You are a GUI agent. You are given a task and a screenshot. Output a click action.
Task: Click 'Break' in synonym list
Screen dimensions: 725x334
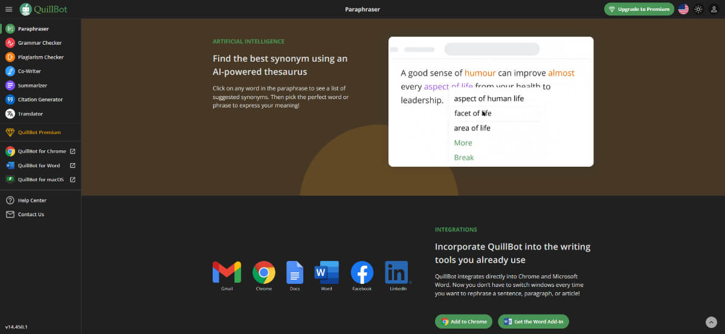tap(464, 158)
